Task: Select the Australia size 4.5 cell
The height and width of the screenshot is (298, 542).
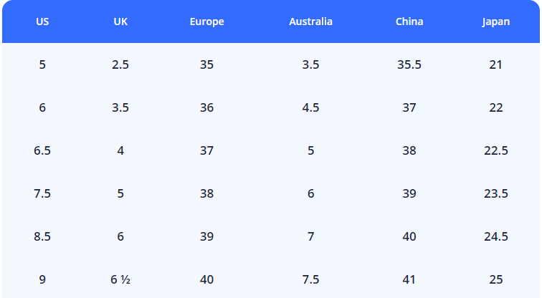Action: (x=310, y=107)
